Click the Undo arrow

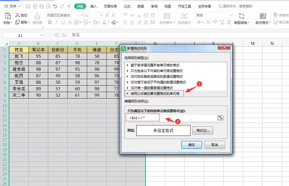coord(55,6)
